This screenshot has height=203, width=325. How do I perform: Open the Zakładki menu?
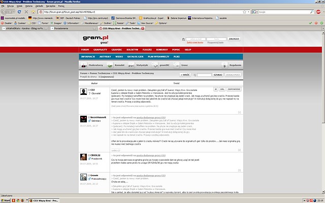39,6
